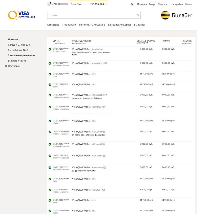Click the ПРИХОД column header
Viewport: 197px width, 214px height.
[166, 41]
